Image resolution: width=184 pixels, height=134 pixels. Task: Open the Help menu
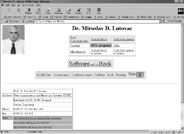point(39,5)
